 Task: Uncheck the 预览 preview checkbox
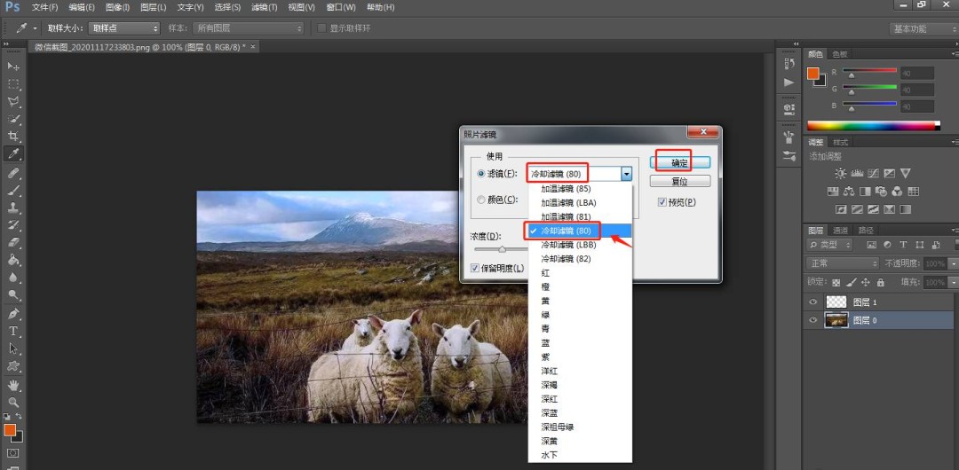pyautogui.click(x=662, y=202)
